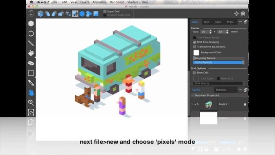Switch to the Preview tab
The image size is (275, 155).
tap(231, 22)
